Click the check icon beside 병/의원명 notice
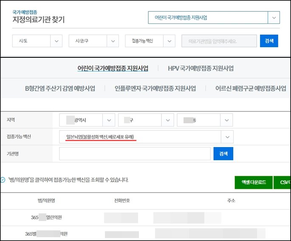Image resolution: width=291 pixels, height=241 pixels. click(x=3, y=180)
